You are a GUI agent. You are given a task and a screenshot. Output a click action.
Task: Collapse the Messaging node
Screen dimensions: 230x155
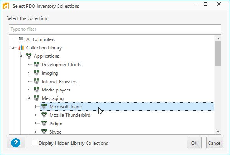tap(29, 98)
